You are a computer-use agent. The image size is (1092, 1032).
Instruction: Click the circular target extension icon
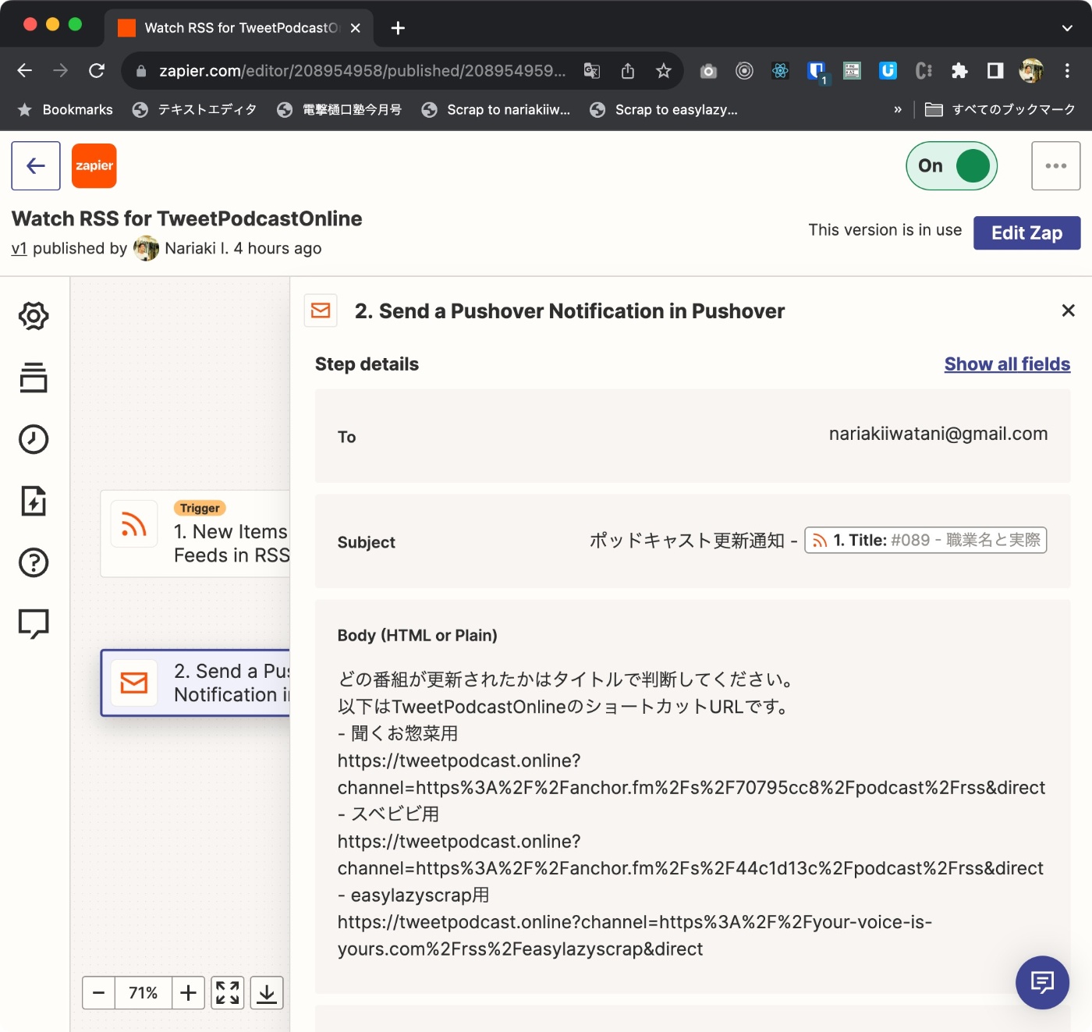click(x=744, y=71)
